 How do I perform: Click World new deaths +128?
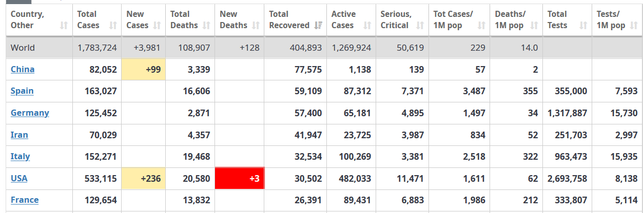[249, 48]
